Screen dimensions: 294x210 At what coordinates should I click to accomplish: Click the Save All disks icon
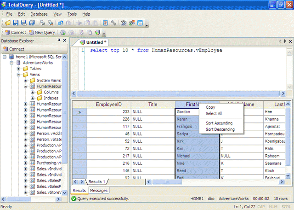[x=32, y=23]
